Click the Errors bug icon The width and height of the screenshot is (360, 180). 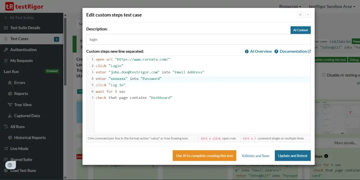(10, 83)
